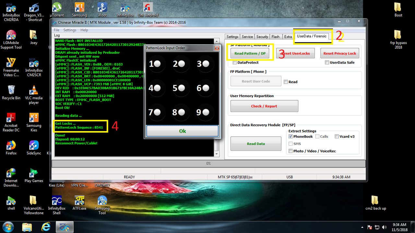Click the Log panel vertical scrollbar

point(217,97)
